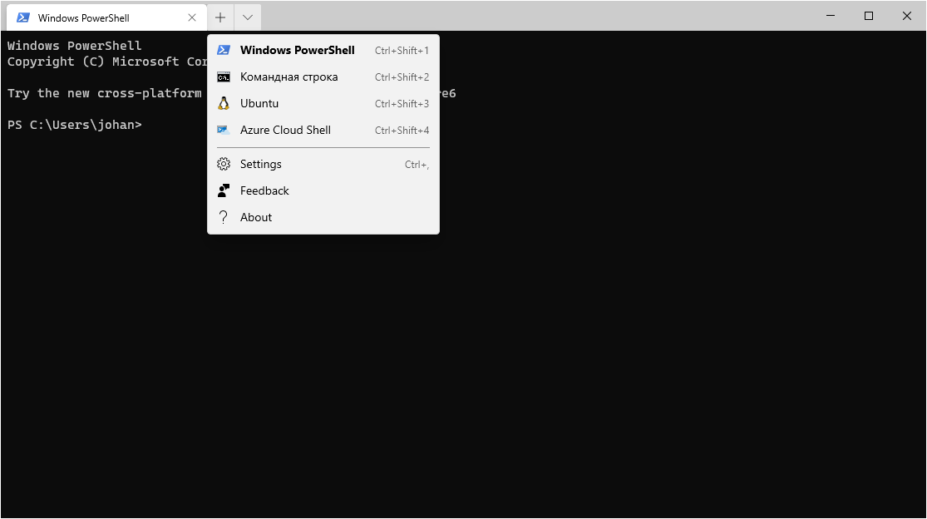Click the 'Windows PowerShell' terminal header line

[75, 46]
